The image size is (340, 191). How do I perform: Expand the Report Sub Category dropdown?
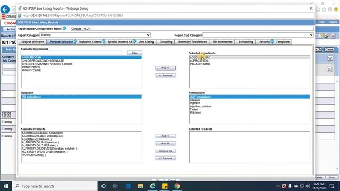pos(311,35)
